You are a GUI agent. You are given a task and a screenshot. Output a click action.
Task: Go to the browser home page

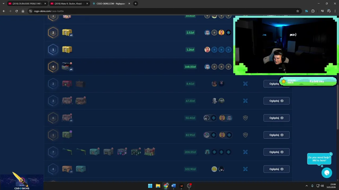[23, 11]
